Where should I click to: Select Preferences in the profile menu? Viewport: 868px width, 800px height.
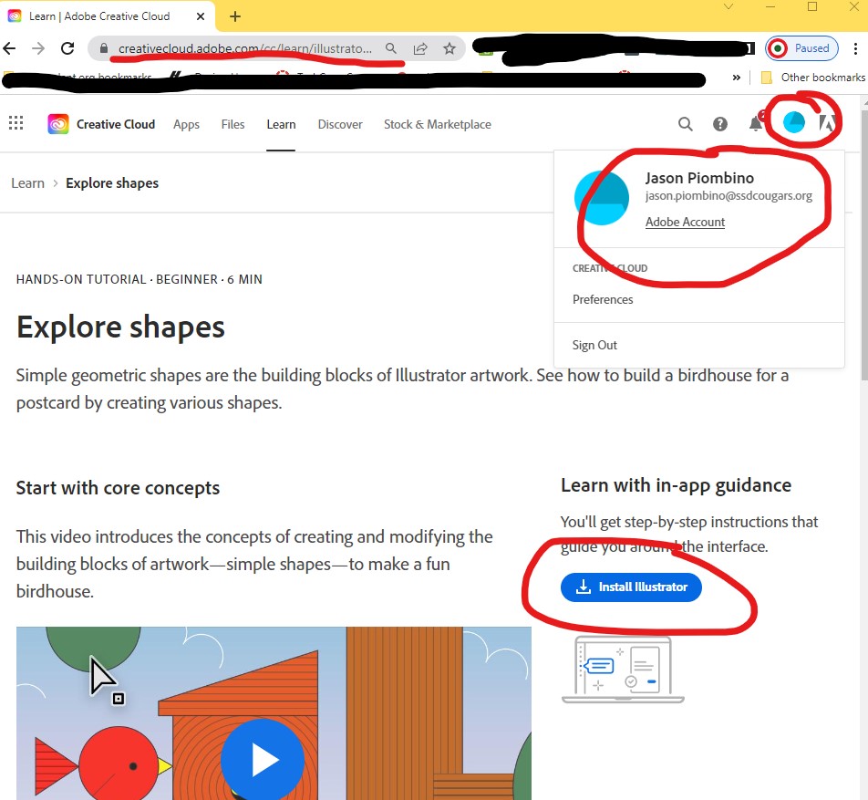point(603,300)
